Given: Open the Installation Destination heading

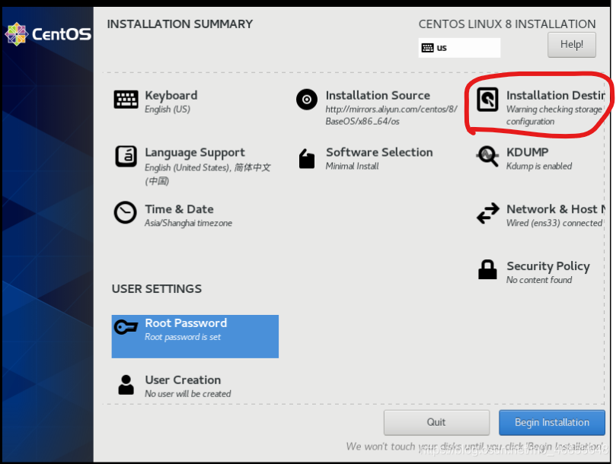Looking at the screenshot, I should tap(556, 95).
